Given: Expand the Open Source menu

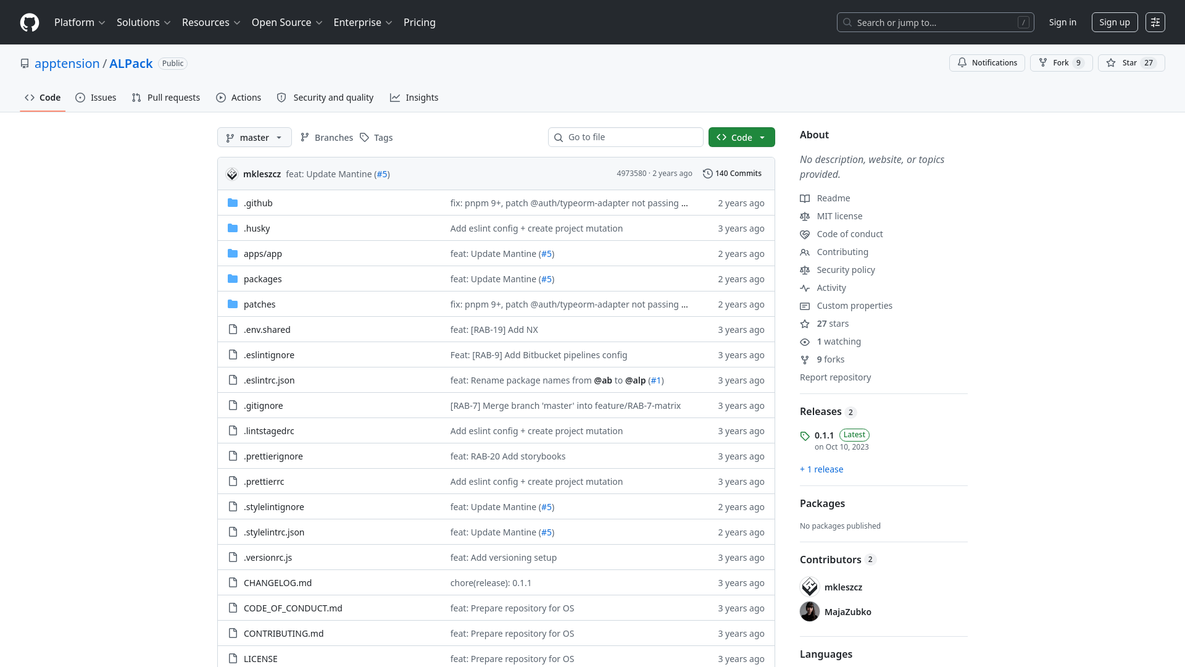Looking at the screenshot, I should pos(287,22).
